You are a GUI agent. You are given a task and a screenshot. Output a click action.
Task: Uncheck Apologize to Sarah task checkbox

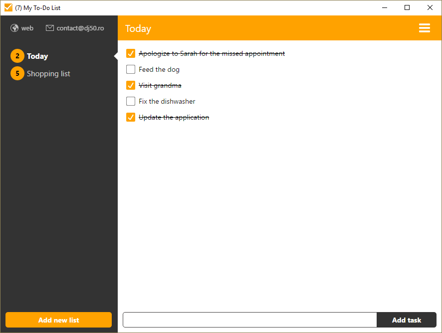coord(131,53)
